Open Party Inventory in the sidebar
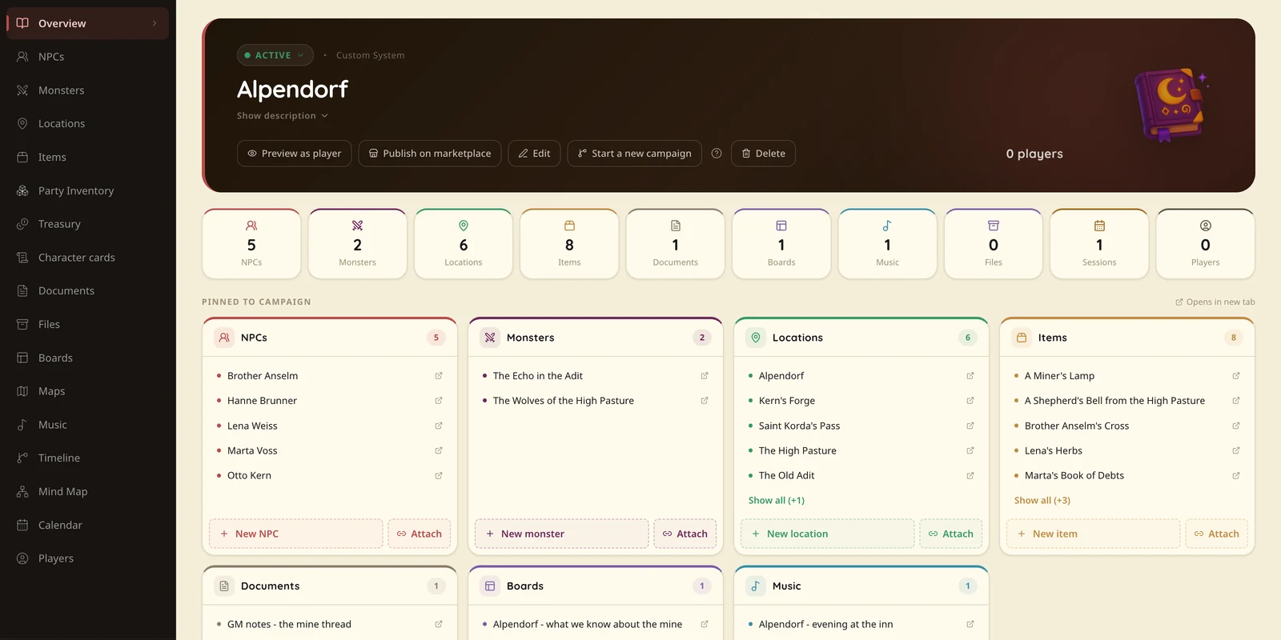Screen dimensions: 1281x640 [88, 190]
